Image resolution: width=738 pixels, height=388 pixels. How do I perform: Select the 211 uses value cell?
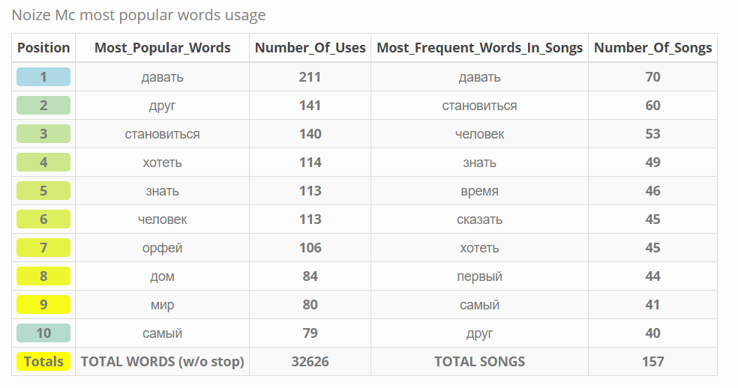click(310, 76)
